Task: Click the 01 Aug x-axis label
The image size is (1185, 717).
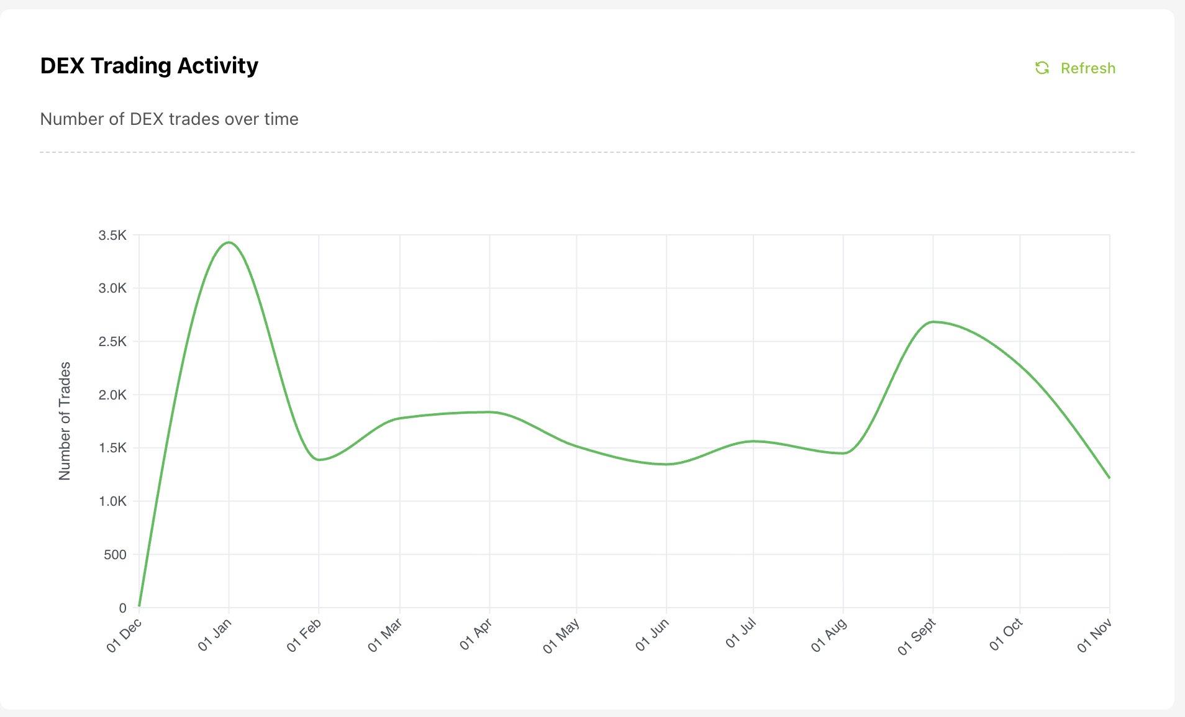Action: 829,636
